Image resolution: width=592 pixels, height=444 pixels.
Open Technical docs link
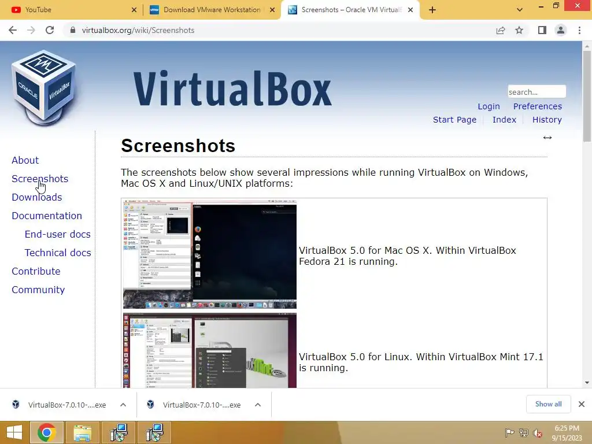[58, 253]
